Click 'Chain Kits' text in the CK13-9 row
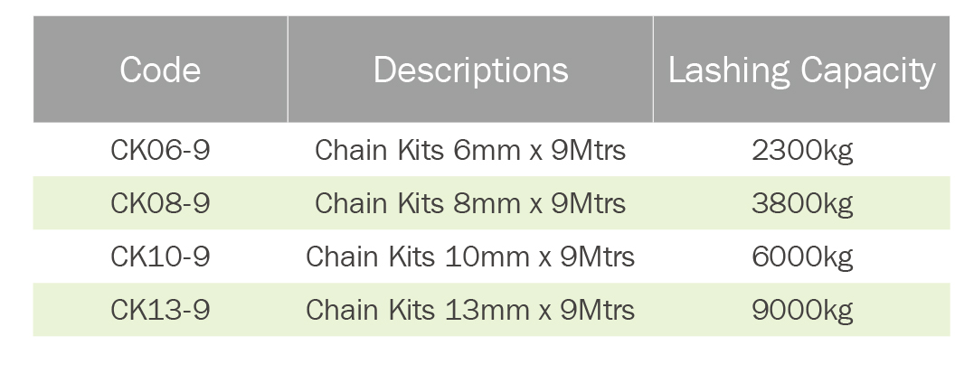 (371, 310)
